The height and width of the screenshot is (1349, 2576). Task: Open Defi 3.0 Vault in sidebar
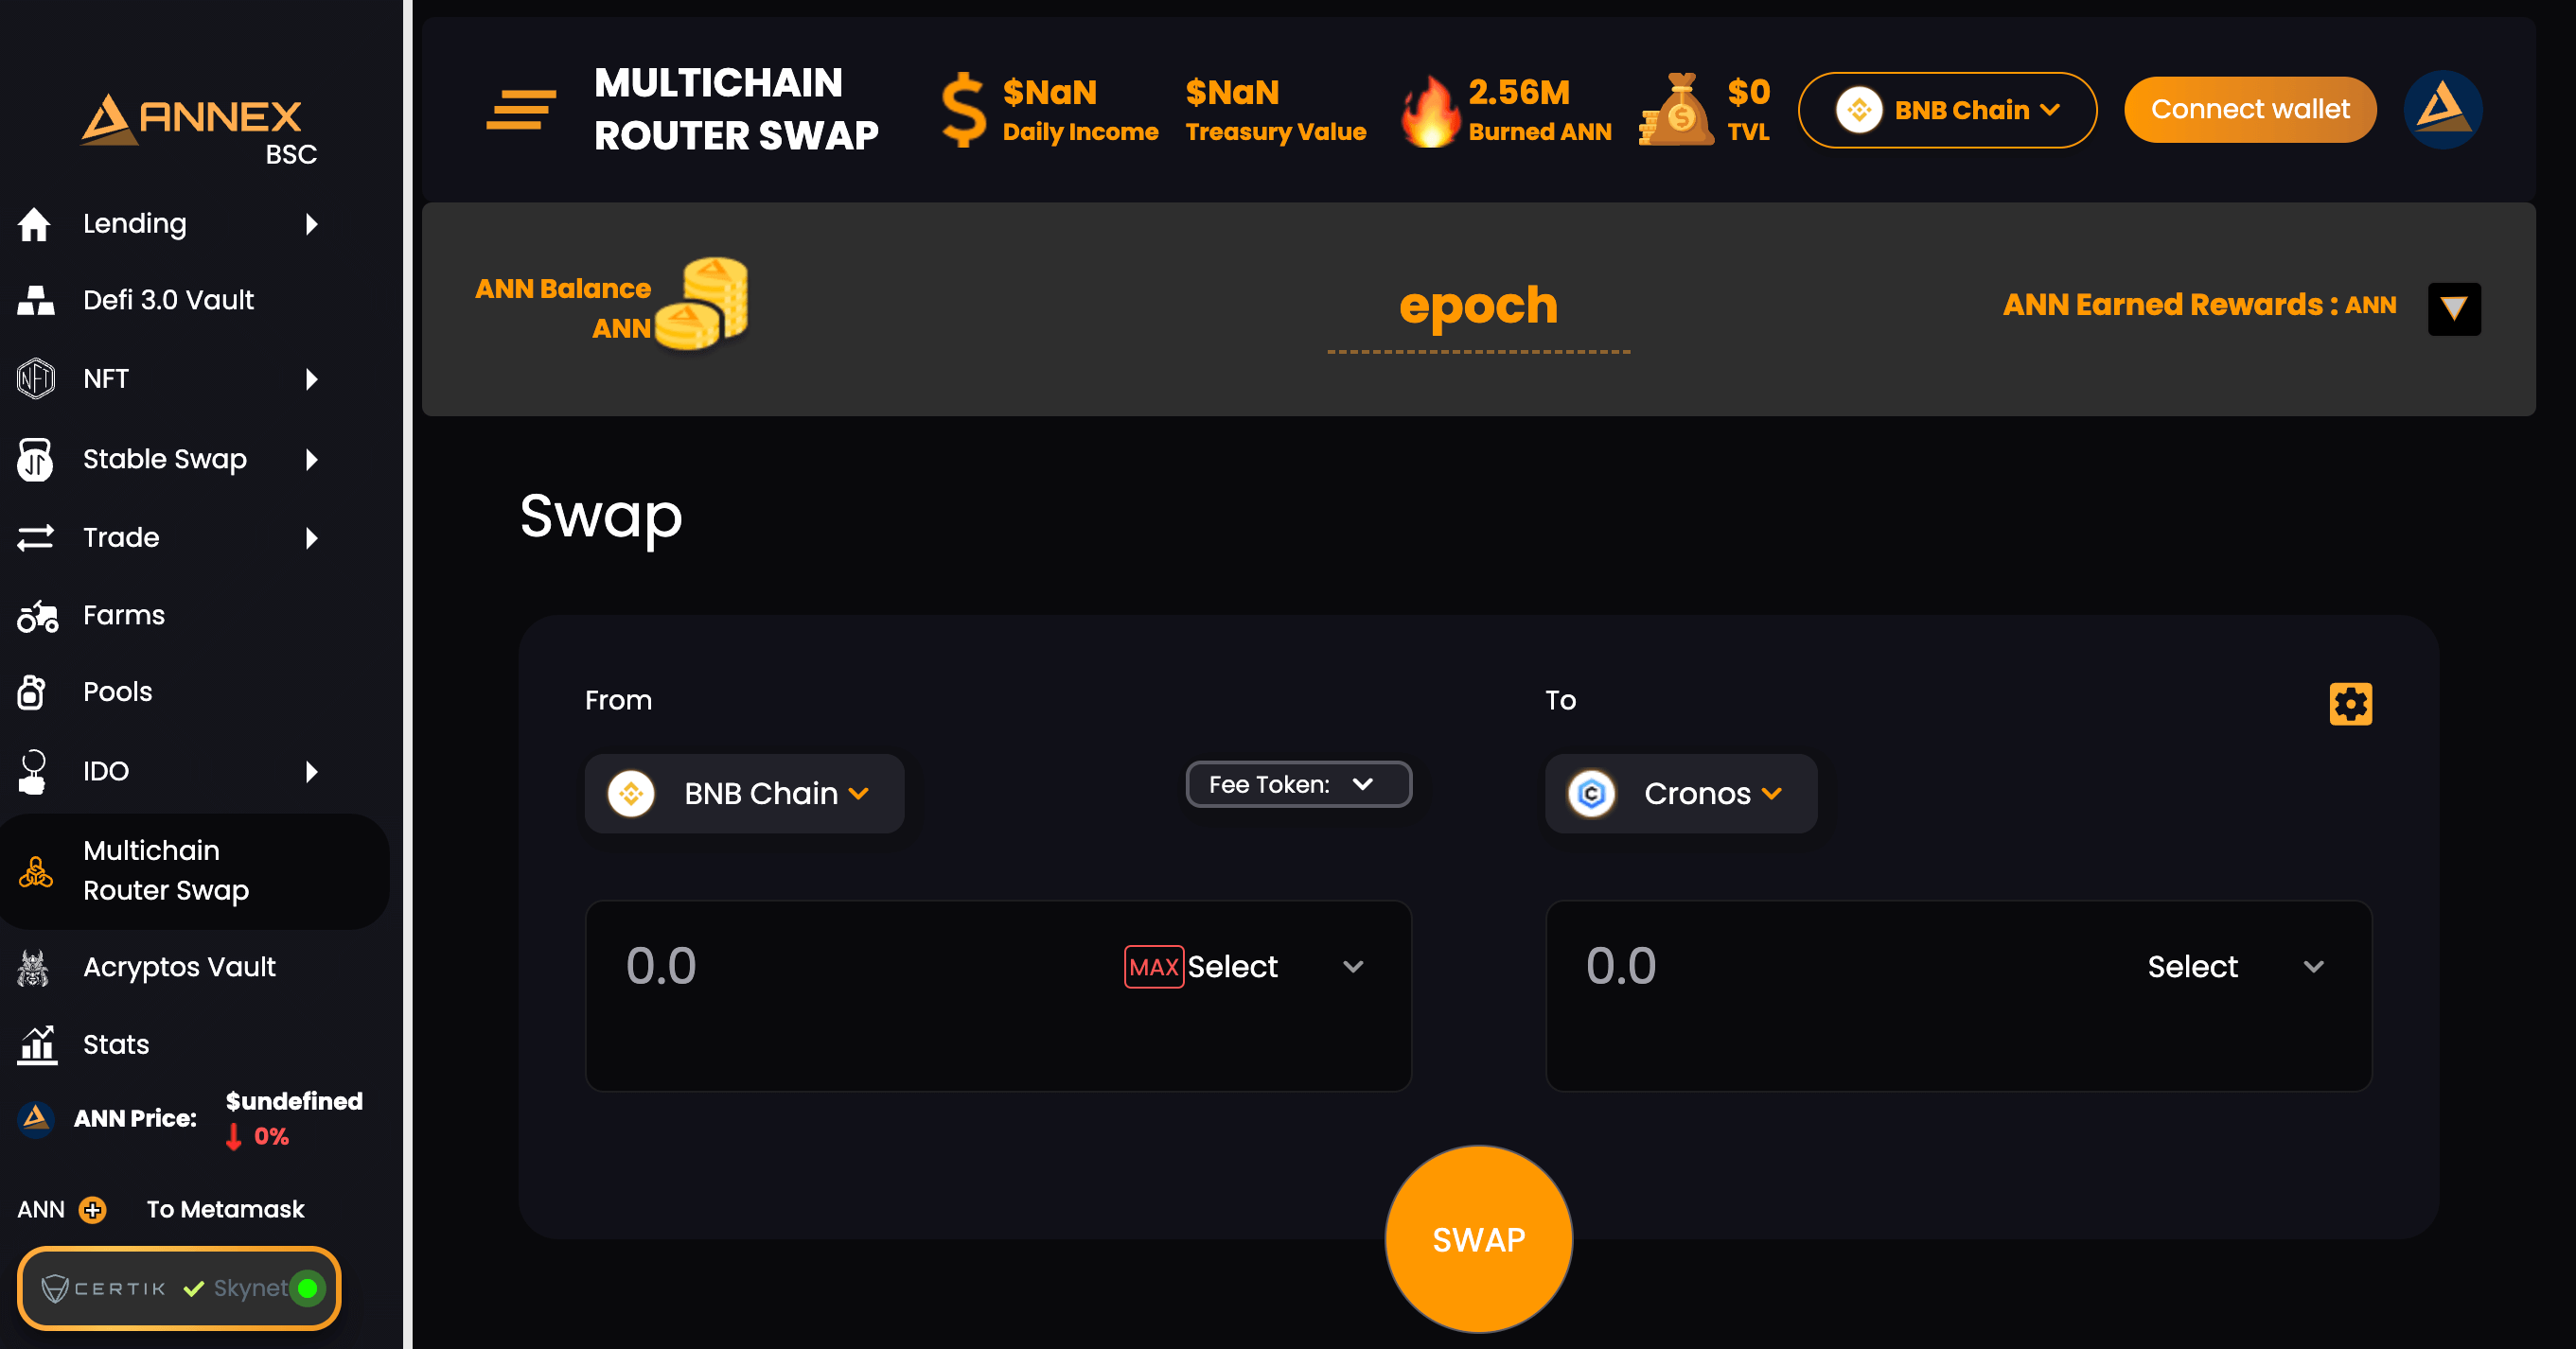tap(170, 300)
